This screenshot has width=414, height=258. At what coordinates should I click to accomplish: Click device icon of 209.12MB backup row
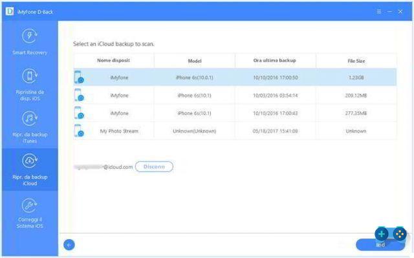[79, 95]
